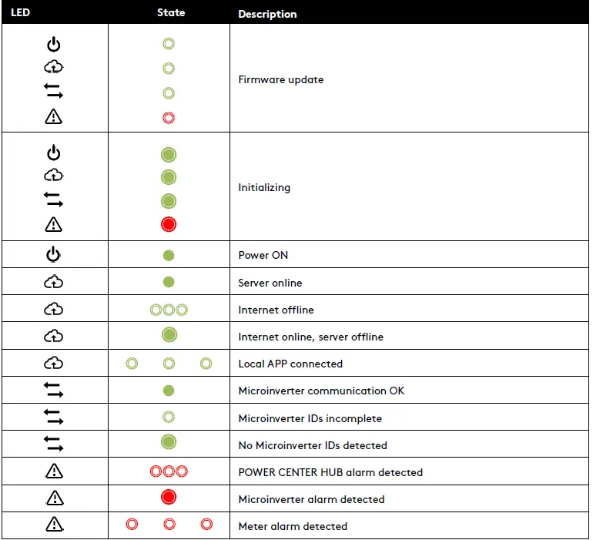Screen dimensions: 593x540
Task: Select the cloud icon beside Local APP connected
Action: [53, 363]
